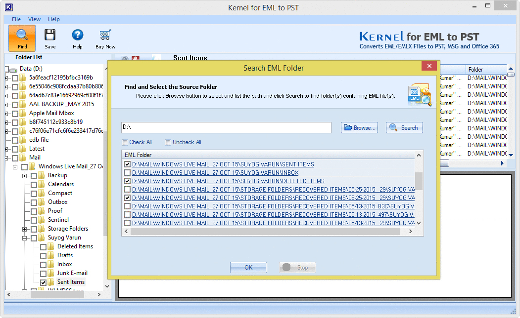Click the Apple Mail Mbox folder icon
The width and height of the screenshot is (520, 318).
click(x=23, y=113)
